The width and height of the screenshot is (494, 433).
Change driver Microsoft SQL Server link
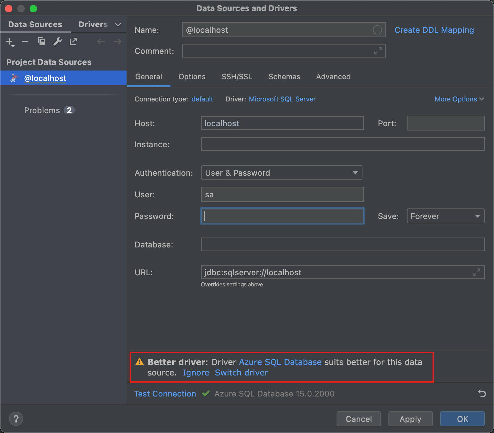point(282,99)
